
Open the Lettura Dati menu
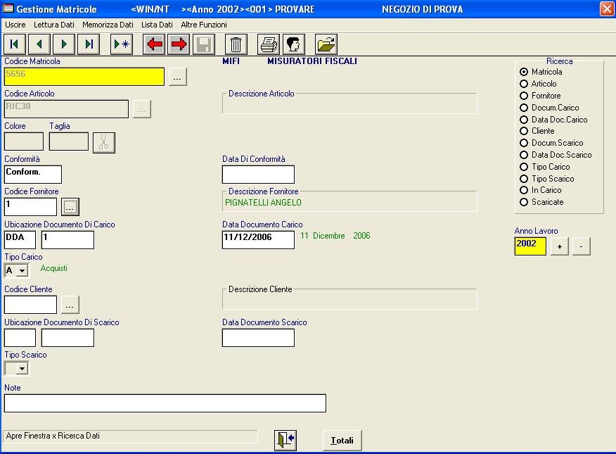53,25
